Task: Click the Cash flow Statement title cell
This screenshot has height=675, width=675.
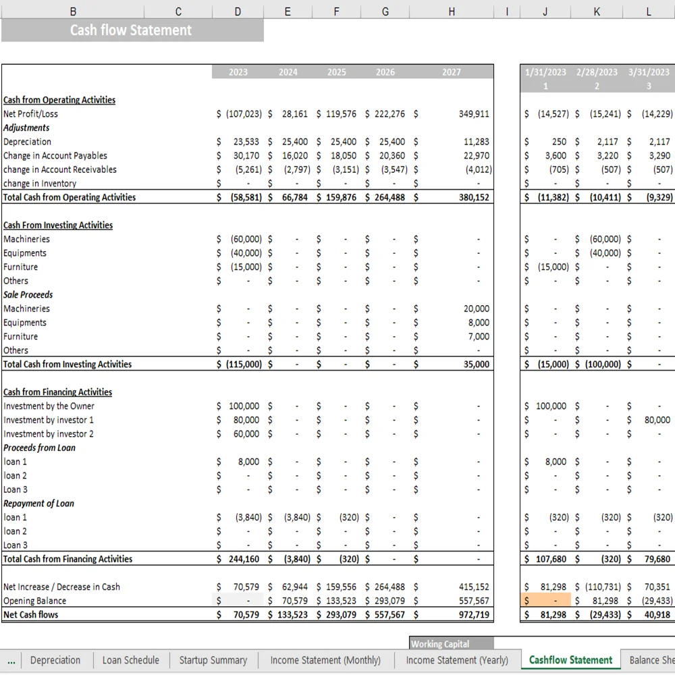Action: [x=130, y=30]
